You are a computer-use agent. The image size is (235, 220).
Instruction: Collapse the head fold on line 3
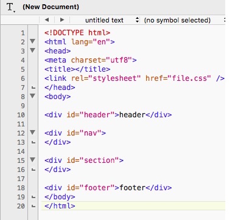pyautogui.click(x=32, y=50)
